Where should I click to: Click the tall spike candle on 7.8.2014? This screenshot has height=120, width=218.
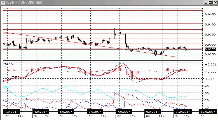coord(114,33)
